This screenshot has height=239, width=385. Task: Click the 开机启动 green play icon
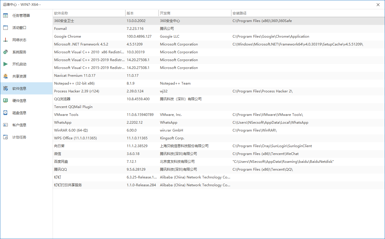pos(5,64)
